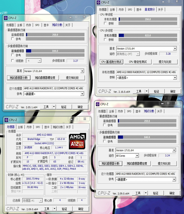
Task: Expand All Cores run dropdown
Action: point(137,156)
